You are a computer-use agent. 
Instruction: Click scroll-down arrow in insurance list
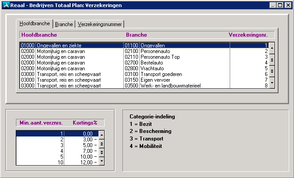272,83
